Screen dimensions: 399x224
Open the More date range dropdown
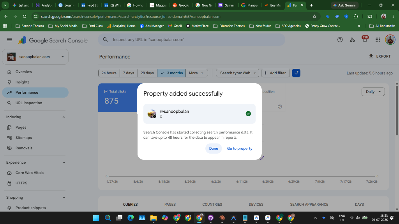[196, 73]
